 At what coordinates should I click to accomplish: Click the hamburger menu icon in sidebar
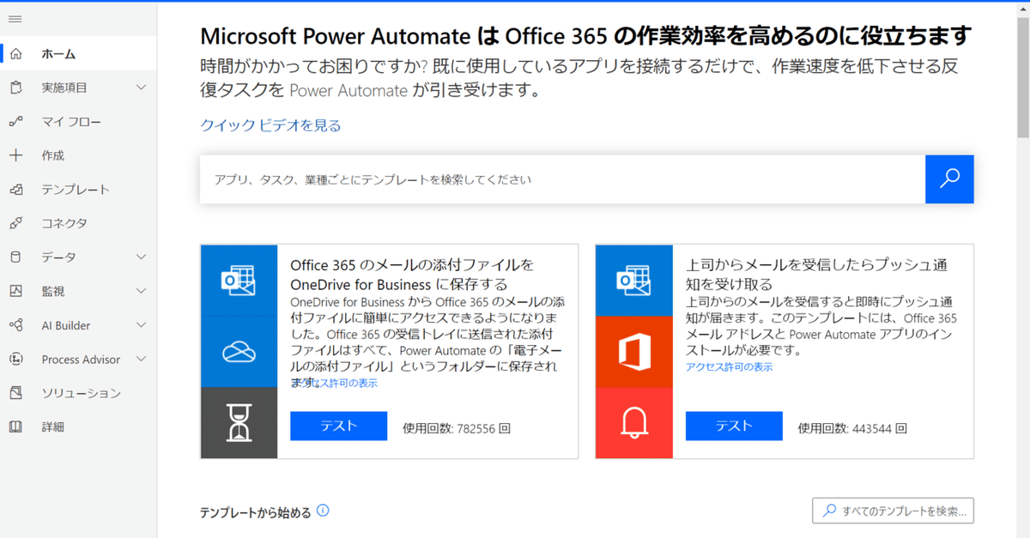tap(15, 19)
